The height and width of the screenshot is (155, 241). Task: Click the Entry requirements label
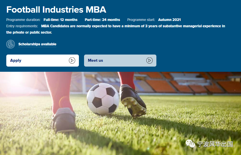pyautogui.click(x=22, y=26)
